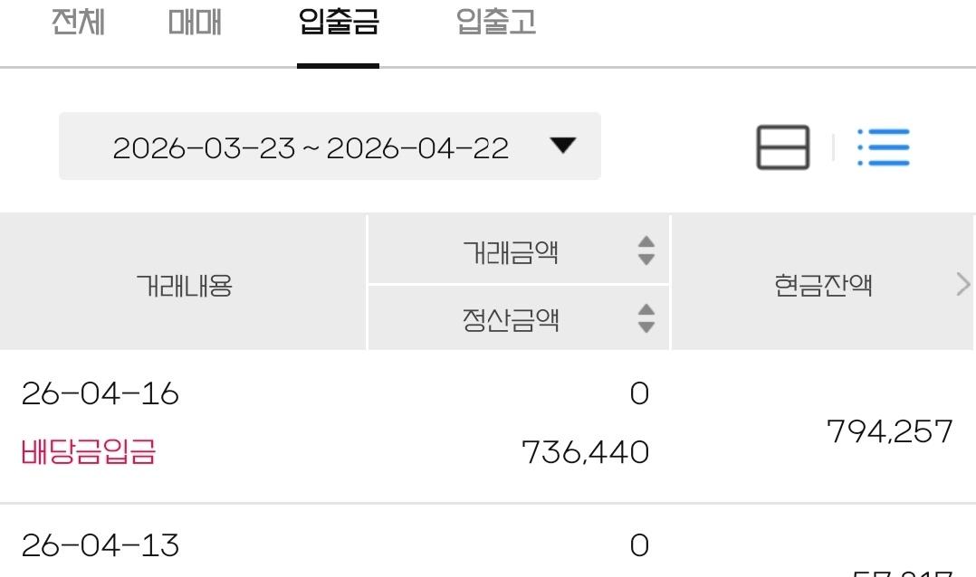This screenshot has width=976, height=577.
Task: Click the 정산금액 column header
Action: (x=518, y=318)
